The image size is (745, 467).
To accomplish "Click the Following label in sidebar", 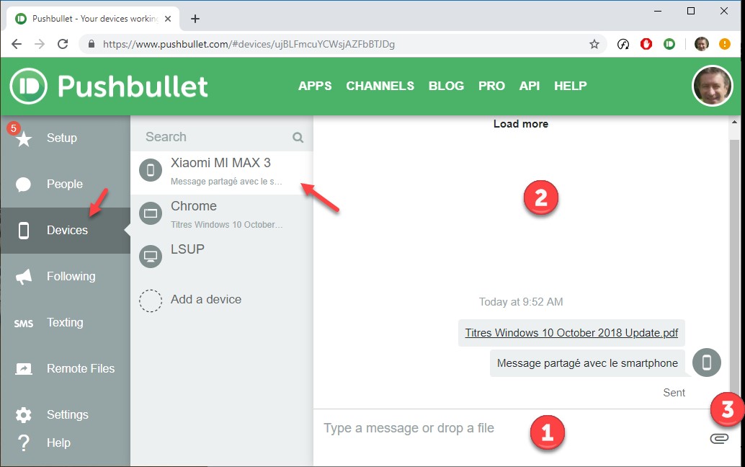I will coord(71,277).
